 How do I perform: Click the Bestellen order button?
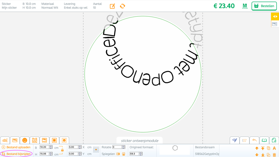click(264, 6)
